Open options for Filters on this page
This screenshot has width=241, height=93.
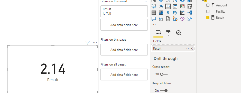point(145,40)
